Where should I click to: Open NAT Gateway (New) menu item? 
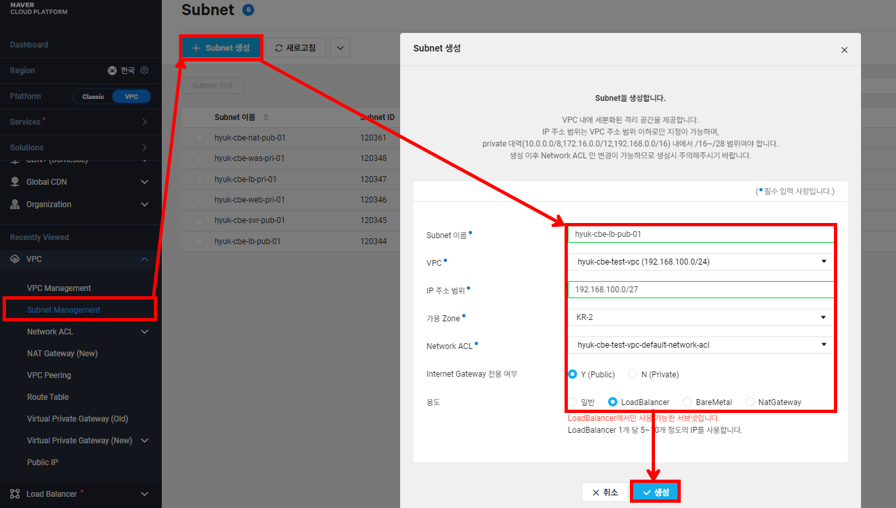coord(62,354)
